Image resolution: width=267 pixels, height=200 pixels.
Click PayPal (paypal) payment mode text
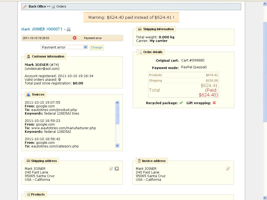tap(194, 67)
